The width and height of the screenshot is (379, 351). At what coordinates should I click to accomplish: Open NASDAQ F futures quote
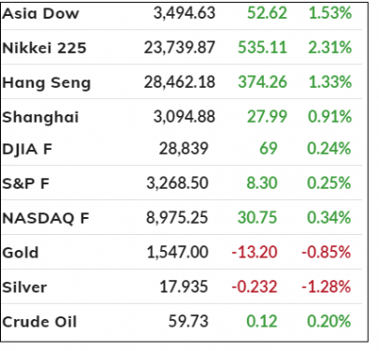(46, 218)
